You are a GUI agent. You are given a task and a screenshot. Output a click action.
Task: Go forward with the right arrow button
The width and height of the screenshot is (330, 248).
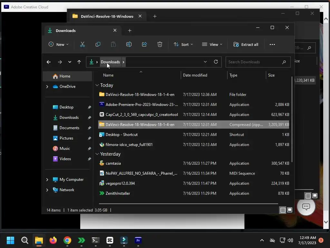pos(60,62)
